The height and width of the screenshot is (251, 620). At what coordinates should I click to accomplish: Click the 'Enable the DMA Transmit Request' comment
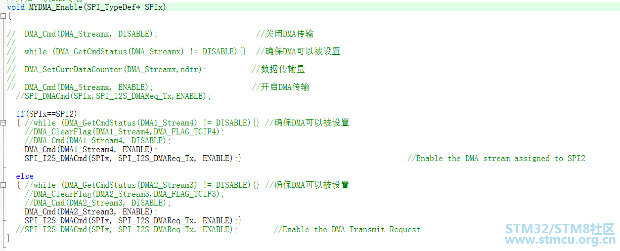[x=347, y=230]
